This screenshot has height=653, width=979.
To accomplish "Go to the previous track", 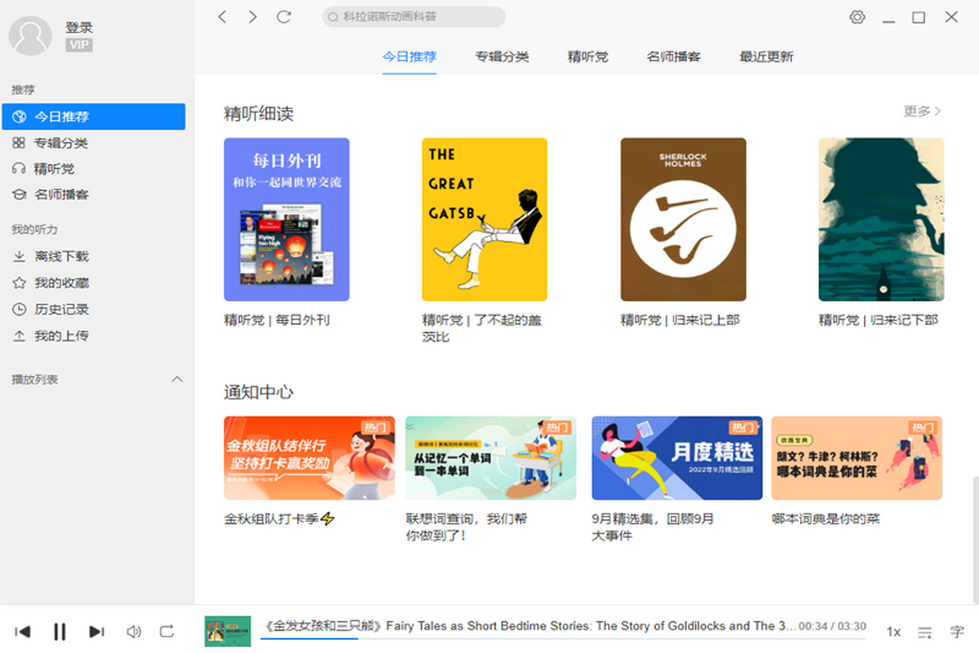I will point(23,631).
